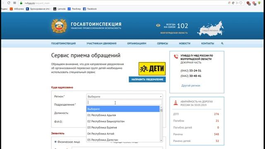The image size is (265, 149).
Task: Click the Направить уведомление button
Action: click(147, 79)
